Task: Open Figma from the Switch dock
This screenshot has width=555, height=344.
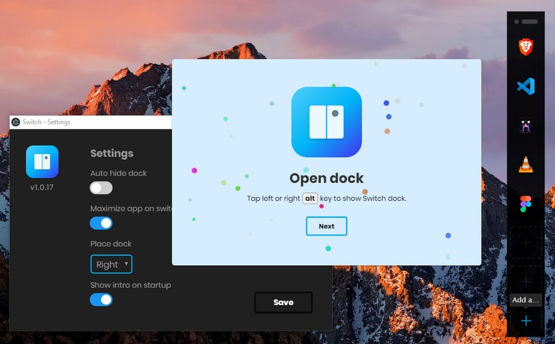Action: tap(525, 204)
